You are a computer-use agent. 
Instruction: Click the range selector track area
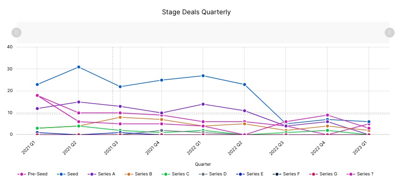203,32
